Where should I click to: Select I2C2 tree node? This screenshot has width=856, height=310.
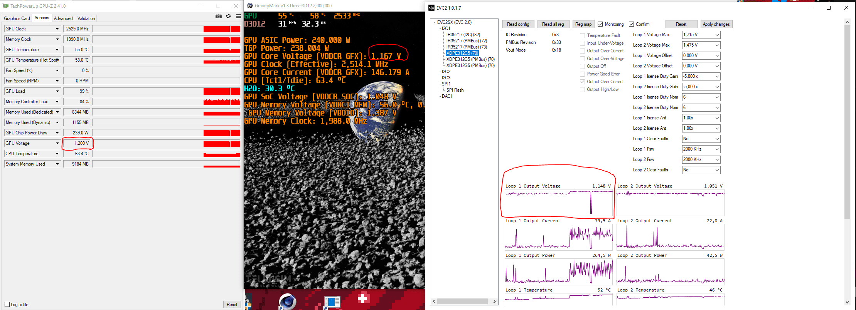pos(446,72)
